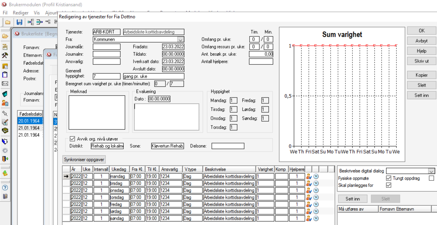Click the clipboard icon in left sidebar
Viewport: 437px width, 225px height.
(5, 75)
